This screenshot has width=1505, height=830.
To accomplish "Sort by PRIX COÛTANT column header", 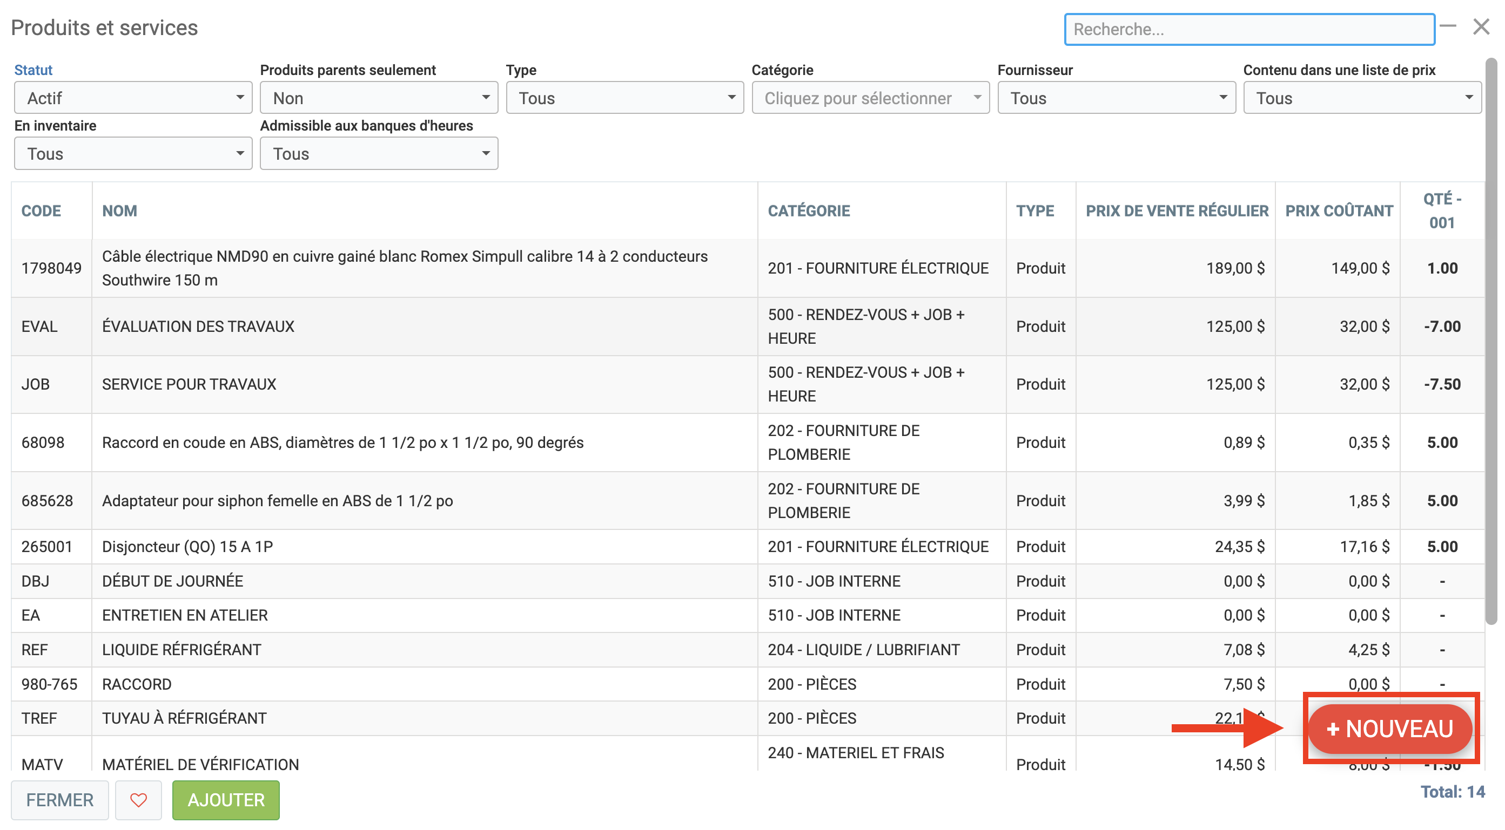I will pos(1339,210).
